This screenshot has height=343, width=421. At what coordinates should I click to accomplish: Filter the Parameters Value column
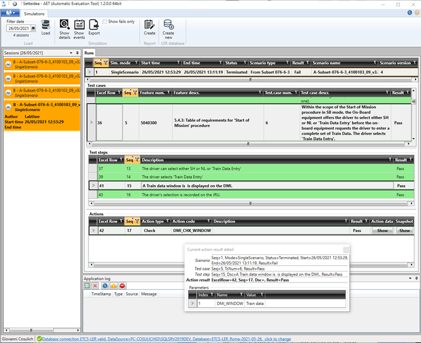pyautogui.click(x=262, y=295)
